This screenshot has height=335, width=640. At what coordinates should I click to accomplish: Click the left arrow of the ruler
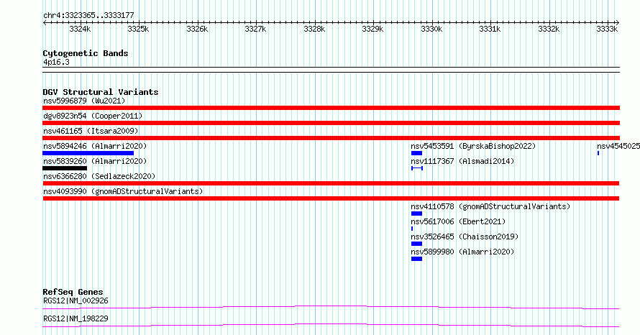pyautogui.click(x=45, y=23)
